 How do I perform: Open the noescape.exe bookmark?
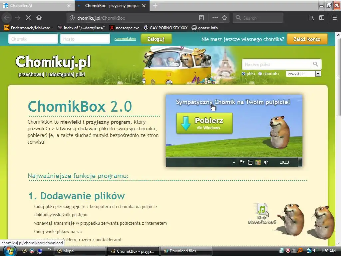pyautogui.click(x=125, y=28)
